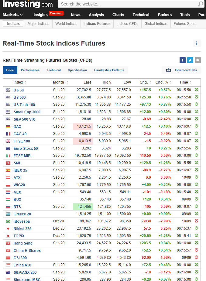
Task: Click the Germany flag beside DAX
Action: (8, 126)
